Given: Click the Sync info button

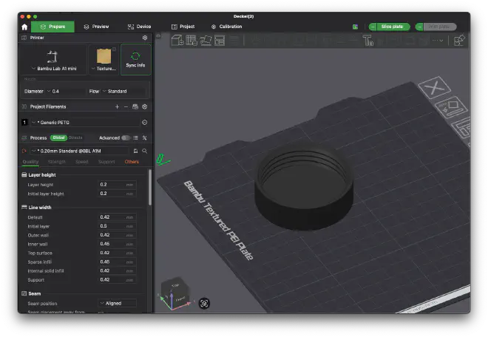Looking at the screenshot, I should click(135, 61).
